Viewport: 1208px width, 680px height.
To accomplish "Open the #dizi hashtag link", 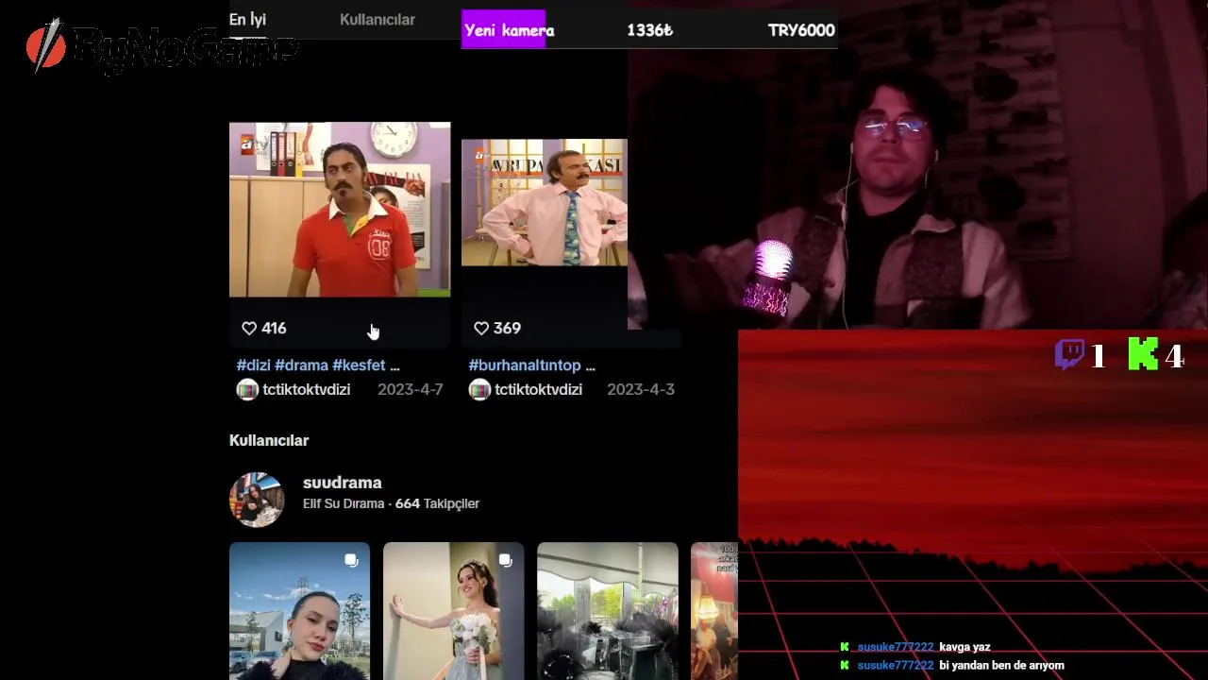I will [254, 365].
